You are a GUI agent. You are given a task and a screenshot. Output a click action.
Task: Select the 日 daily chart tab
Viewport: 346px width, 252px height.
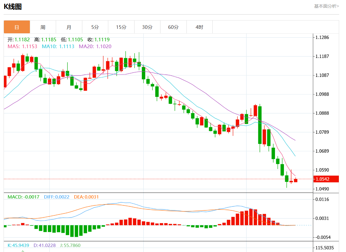[17, 27]
